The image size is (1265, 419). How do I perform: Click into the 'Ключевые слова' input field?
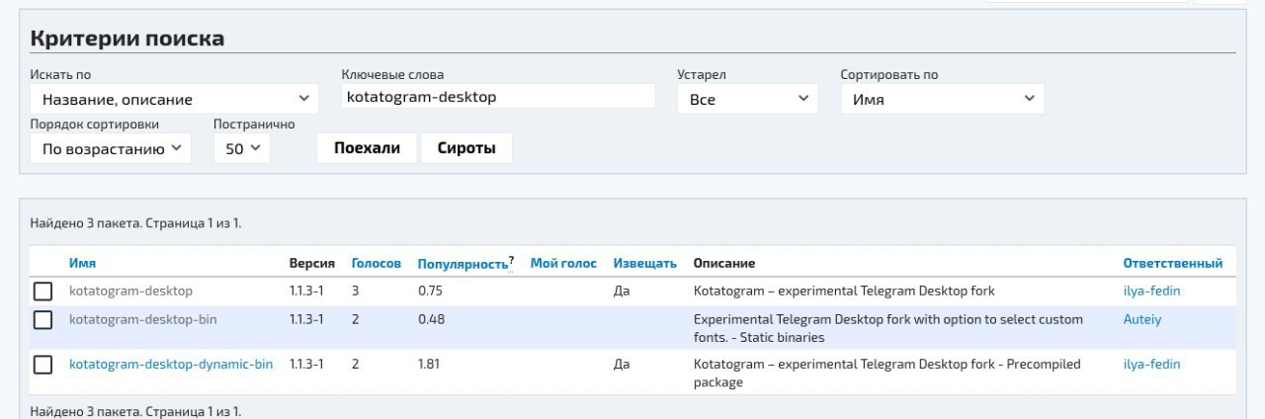click(498, 97)
